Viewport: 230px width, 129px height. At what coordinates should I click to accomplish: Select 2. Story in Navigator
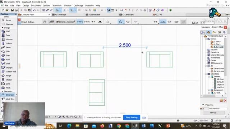coord(217,42)
